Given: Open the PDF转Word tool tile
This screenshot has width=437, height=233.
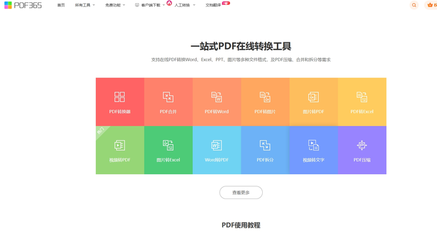Looking at the screenshot, I should (x=217, y=102).
